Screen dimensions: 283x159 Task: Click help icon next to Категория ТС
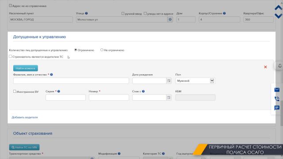tap(163, 154)
